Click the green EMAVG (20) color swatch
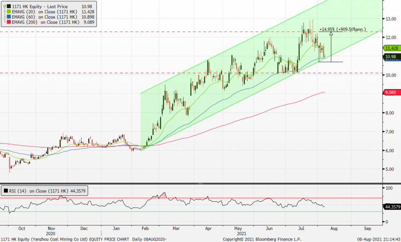Screen dimensions: 401x242 click(9, 12)
